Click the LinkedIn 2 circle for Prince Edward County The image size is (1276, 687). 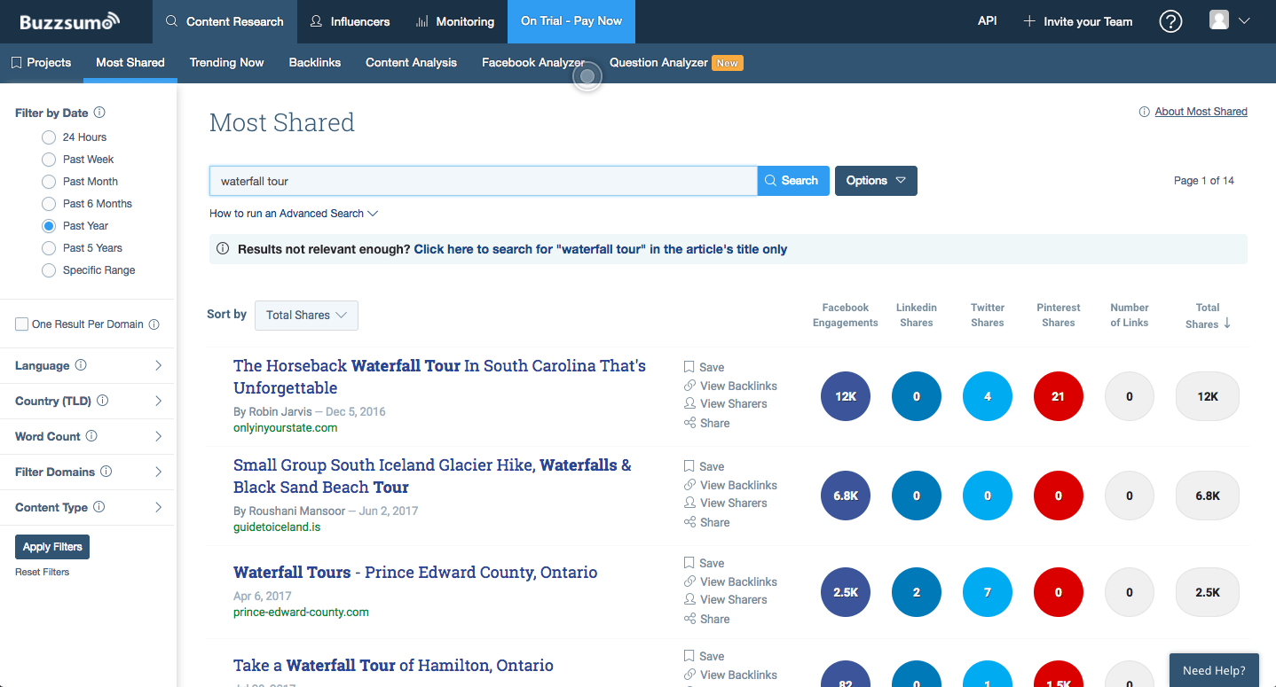[x=917, y=592]
